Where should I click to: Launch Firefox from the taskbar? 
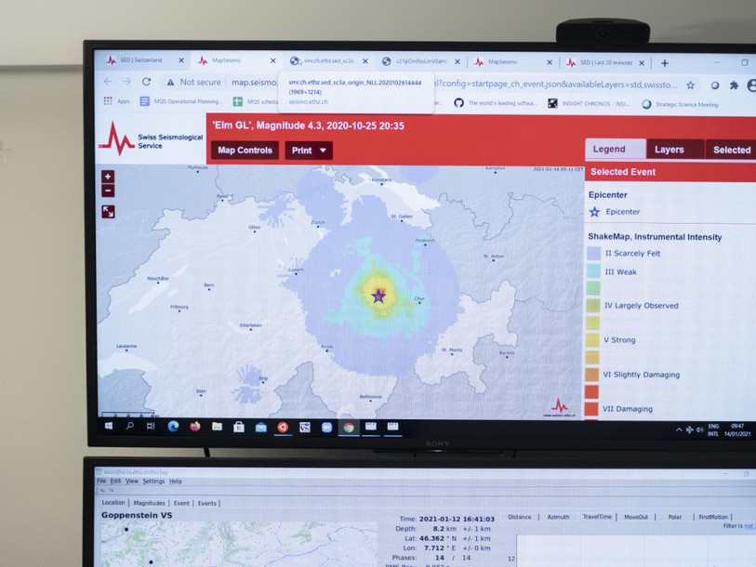[194, 427]
